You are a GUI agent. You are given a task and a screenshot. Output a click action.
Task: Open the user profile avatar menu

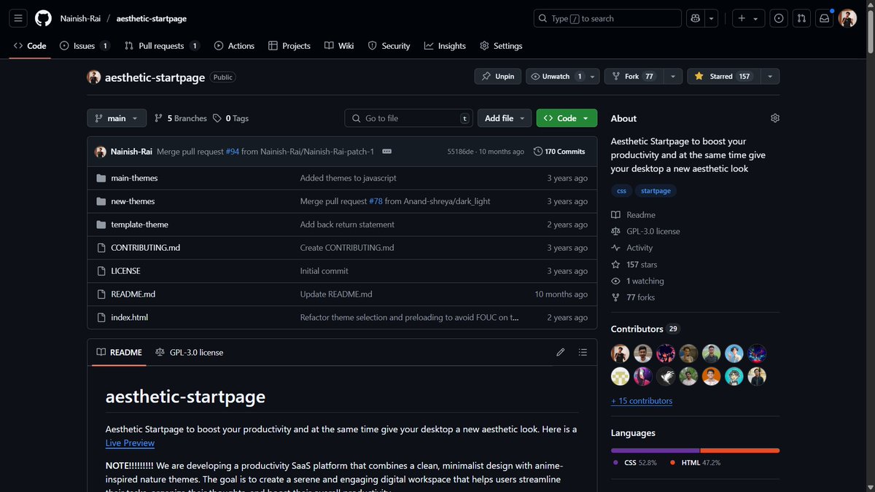(x=847, y=18)
